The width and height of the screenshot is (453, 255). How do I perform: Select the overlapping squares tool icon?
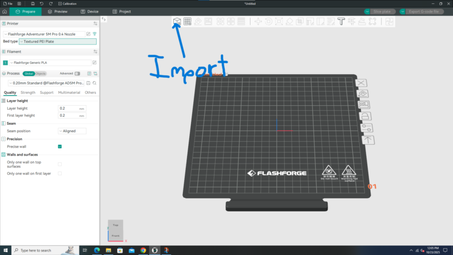tap(300, 21)
